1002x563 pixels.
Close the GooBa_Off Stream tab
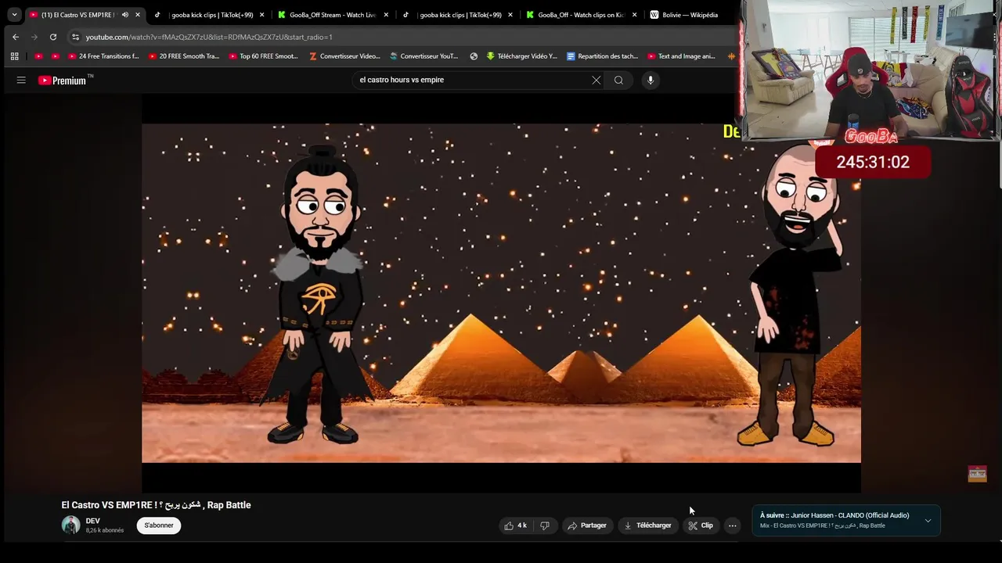point(386,15)
